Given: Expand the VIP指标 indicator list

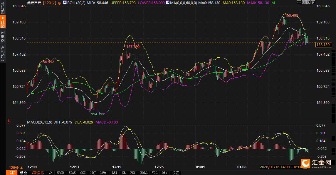Looking at the screenshot, I should (38, 173).
